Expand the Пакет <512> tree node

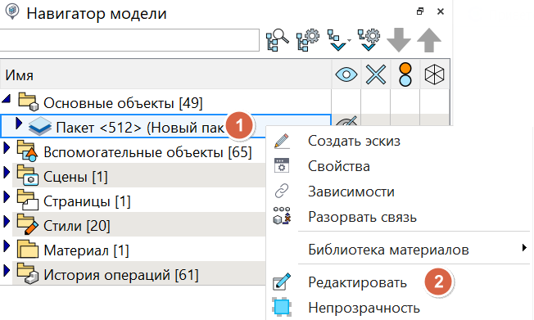(x=19, y=124)
